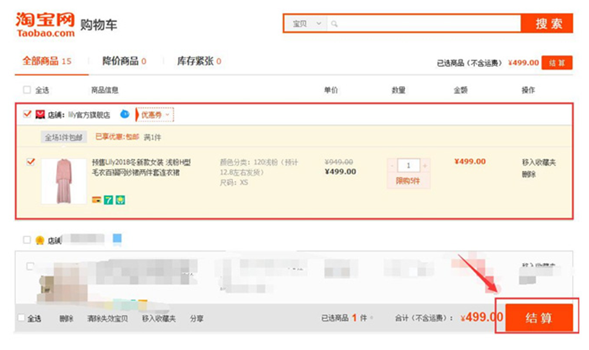
Task: Expand the selected items count arrow
Action: point(372,318)
